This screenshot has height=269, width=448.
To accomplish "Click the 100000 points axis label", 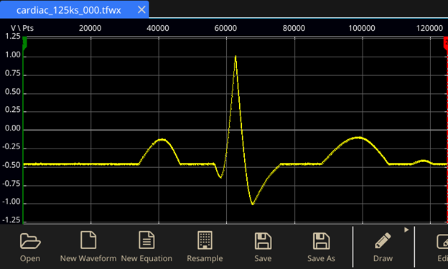I will click(x=362, y=28).
